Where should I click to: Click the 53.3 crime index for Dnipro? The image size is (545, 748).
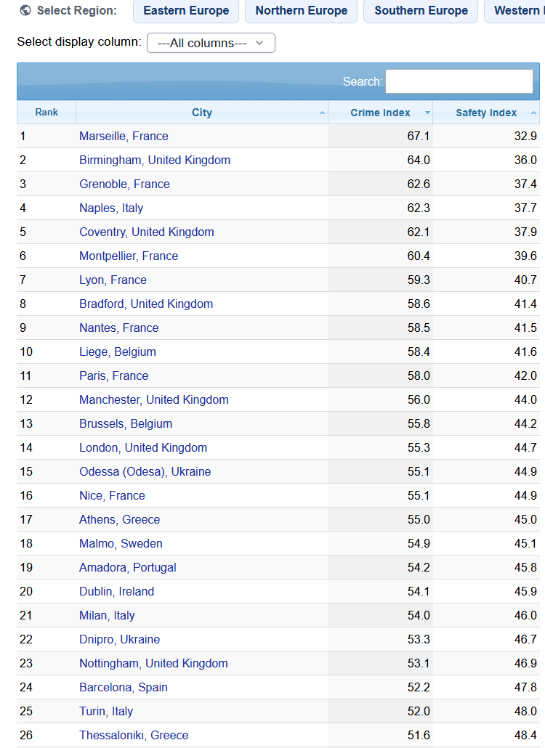tap(419, 640)
